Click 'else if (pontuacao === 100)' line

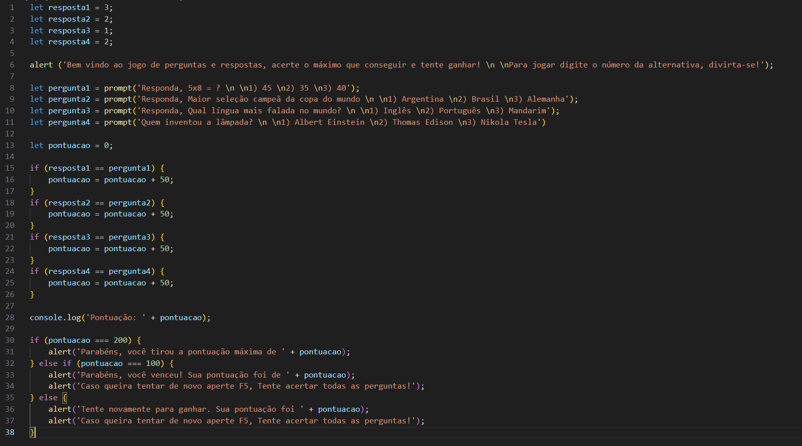(x=102, y=363)
